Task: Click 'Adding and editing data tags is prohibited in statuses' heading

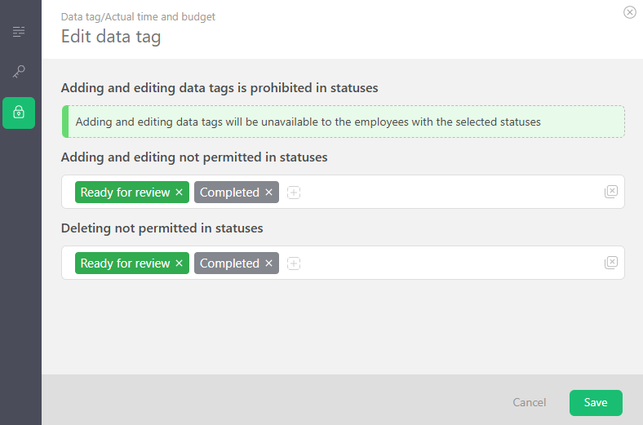Action: (x=220, y=88)
